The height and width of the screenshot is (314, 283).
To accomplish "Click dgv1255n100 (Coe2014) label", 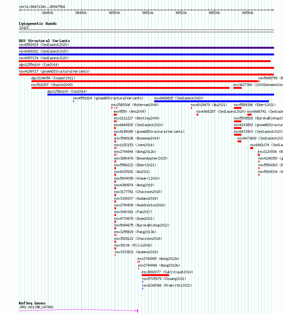I will click(x=39, y=65).
